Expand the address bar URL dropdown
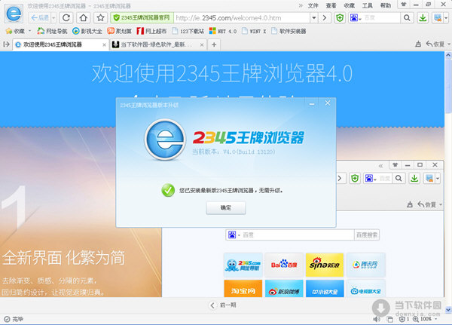 [313, 18]
